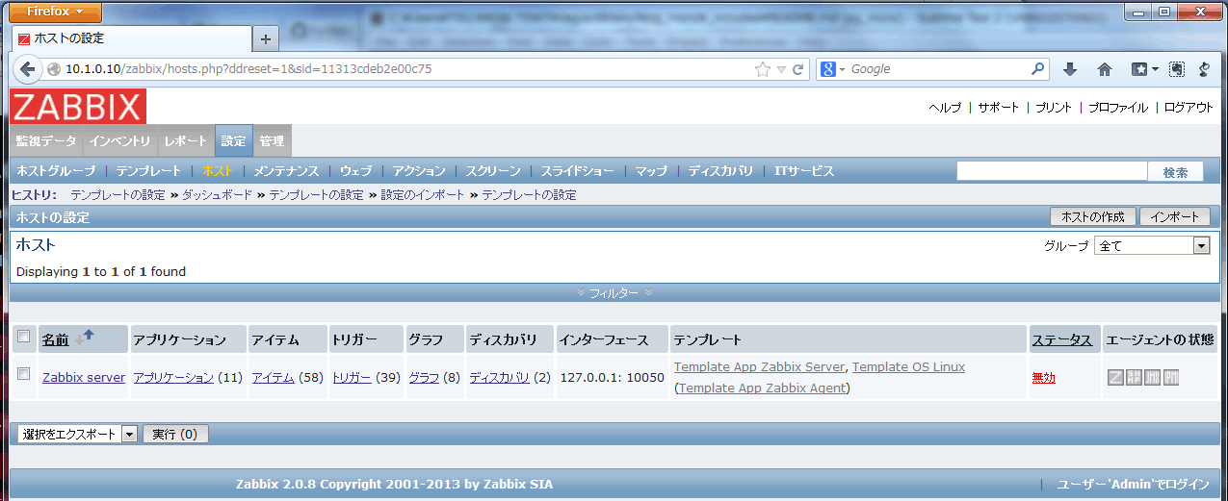
Task: Open the マップ submenu
Action: [651, 170]
